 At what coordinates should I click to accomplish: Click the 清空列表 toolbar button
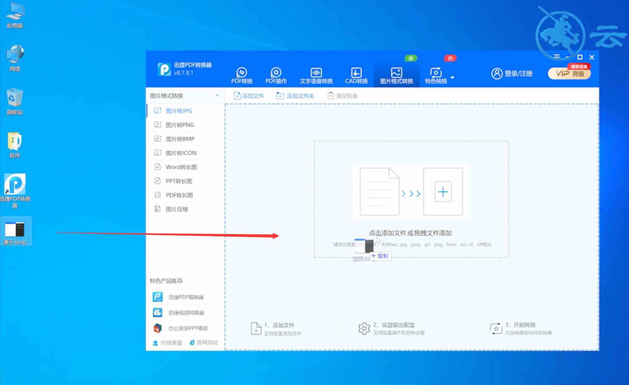point(343,96)
